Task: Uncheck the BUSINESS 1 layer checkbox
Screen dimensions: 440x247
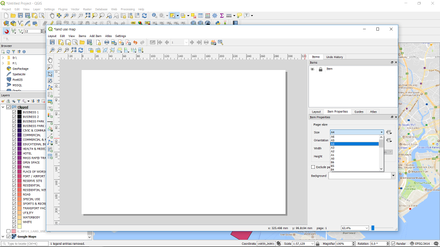Action: (14, 112)
